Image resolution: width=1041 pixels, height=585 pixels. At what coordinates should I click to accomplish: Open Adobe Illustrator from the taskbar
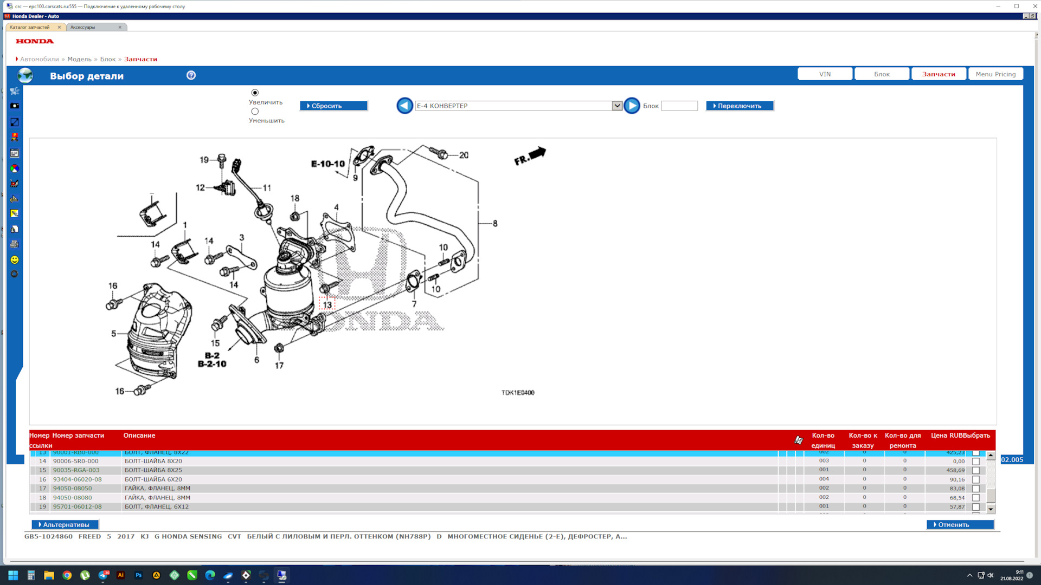click(121, 575)
